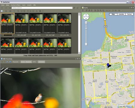The width and height of the screenshot is (135, 108).
Task: Open the Bild-Vorschau panel options dropdown arrow
Action: [76, 59]
